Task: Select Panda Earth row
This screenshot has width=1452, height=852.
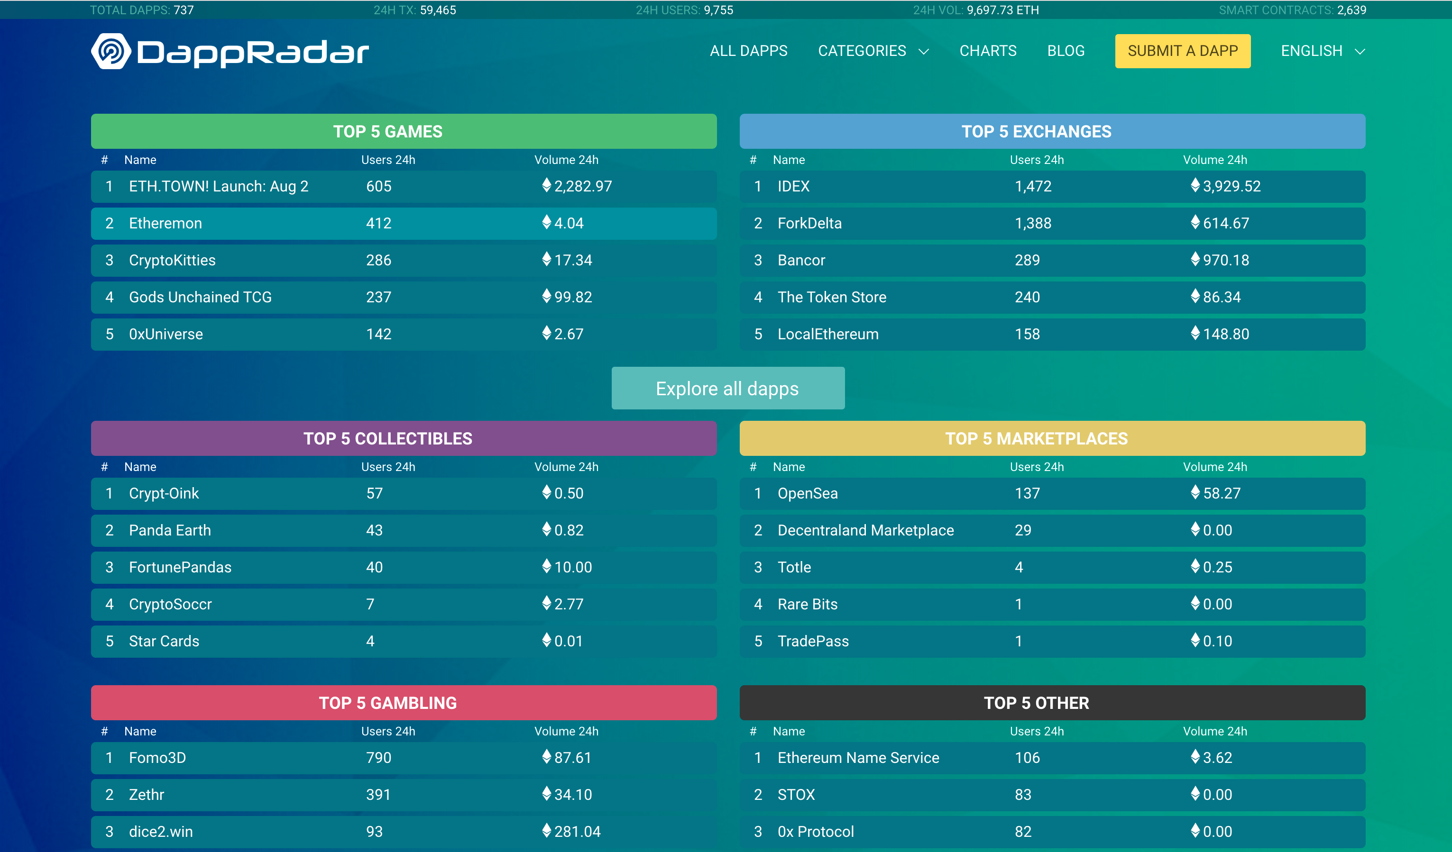Action: [404, 530]
